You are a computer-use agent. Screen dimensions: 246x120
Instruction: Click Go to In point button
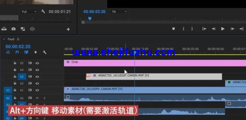point(204,29)
